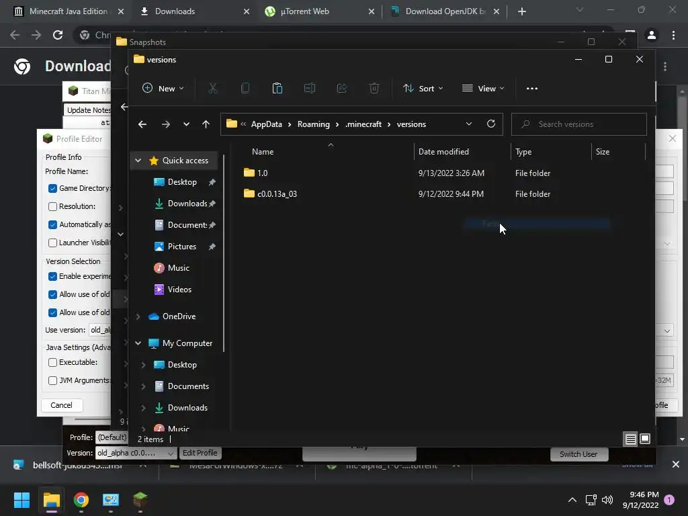Screen dimensions: 688x516
Task: Open File Explorer from the taskbar
Action: tap(51, 500)
